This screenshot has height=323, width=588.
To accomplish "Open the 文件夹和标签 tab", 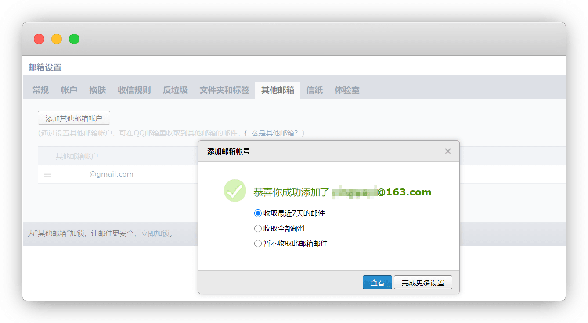I will click(x=224, y=90).
